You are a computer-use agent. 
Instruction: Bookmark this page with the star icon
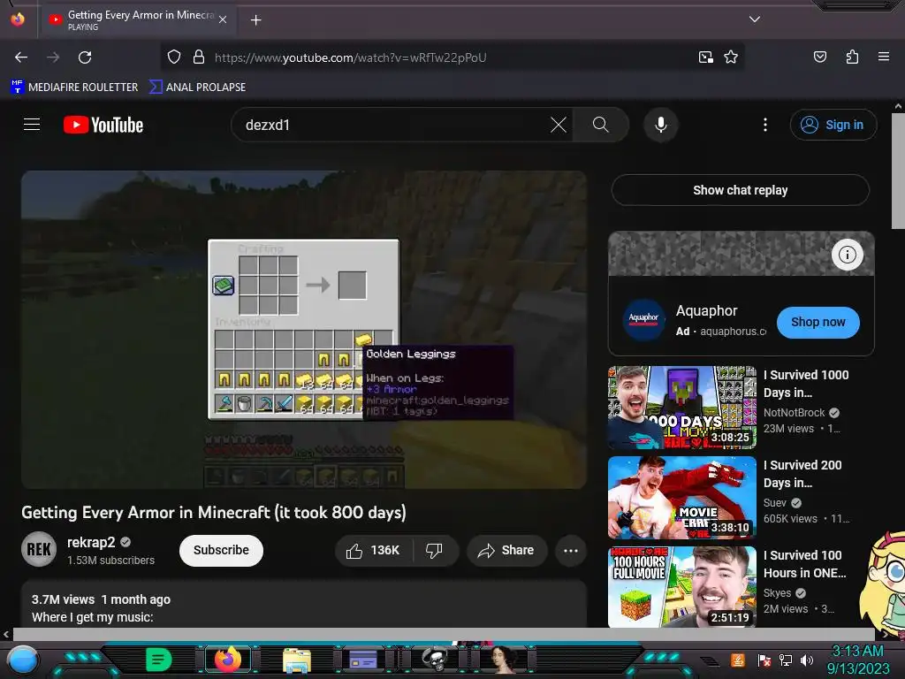(x=731, y=57)
